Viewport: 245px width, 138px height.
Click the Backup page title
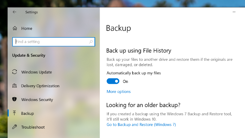118,28
